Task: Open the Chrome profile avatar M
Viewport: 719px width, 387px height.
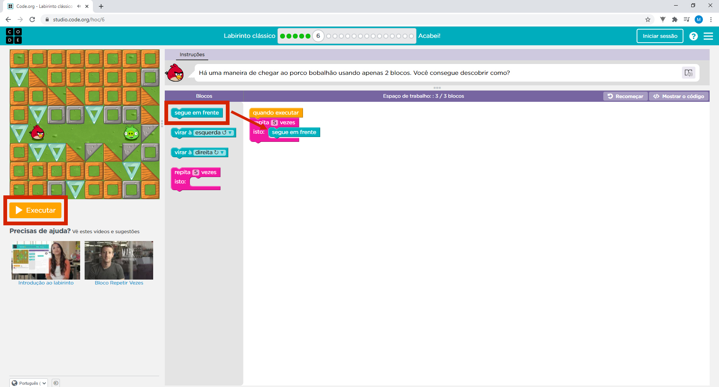Action: [699, 19]
